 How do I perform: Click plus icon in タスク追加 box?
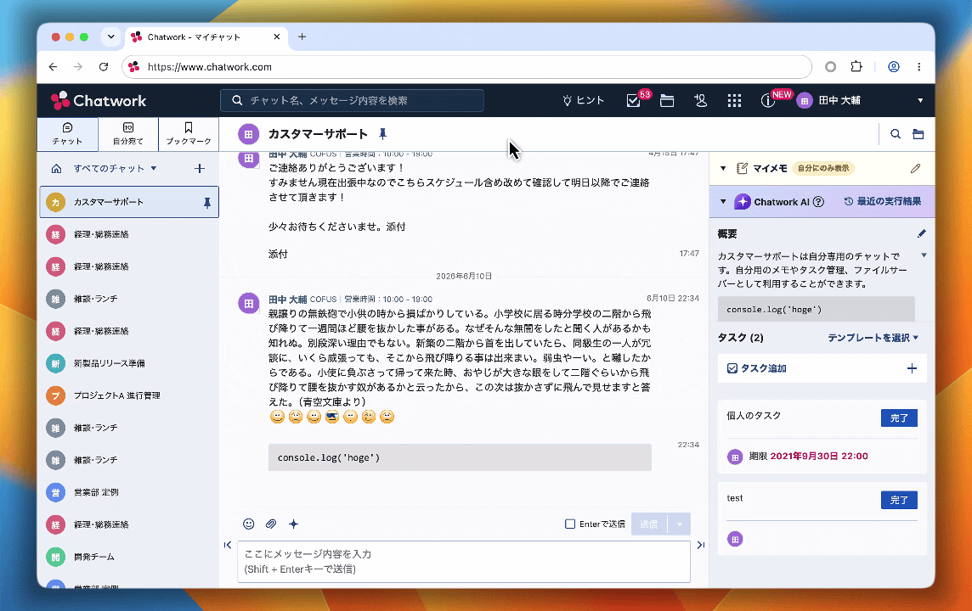[x=912, y=368]
